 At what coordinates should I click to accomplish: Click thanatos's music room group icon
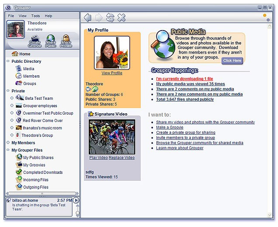[19, 128]
